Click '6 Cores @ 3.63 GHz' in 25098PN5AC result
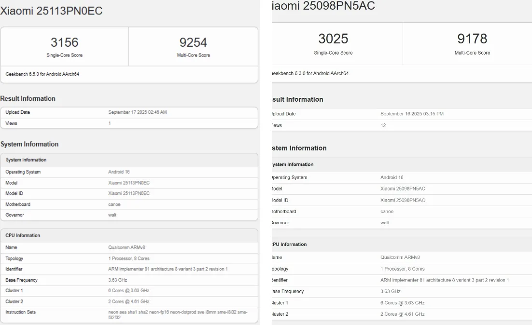 [403, 303]
